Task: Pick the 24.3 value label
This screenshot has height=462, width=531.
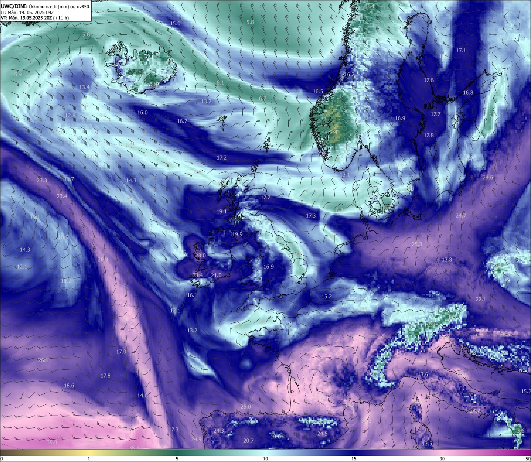Action: [219, 431]
